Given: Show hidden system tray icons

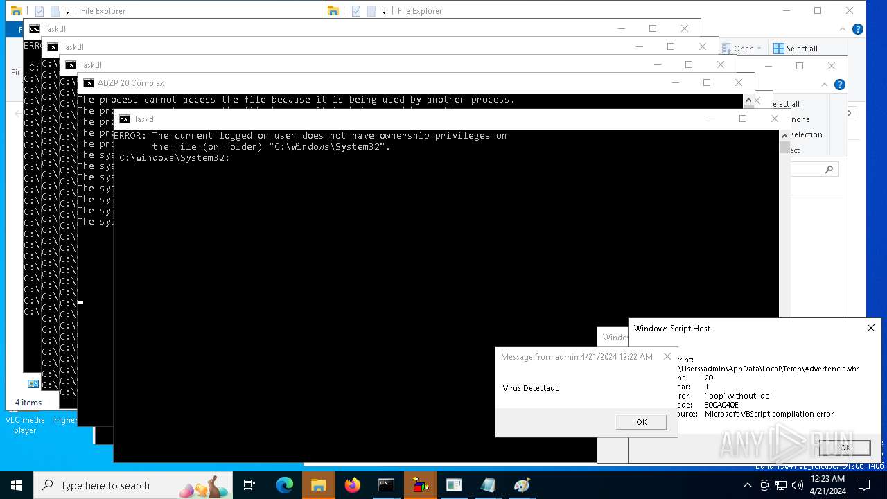Looking at the screenshot, I should 748,485.
